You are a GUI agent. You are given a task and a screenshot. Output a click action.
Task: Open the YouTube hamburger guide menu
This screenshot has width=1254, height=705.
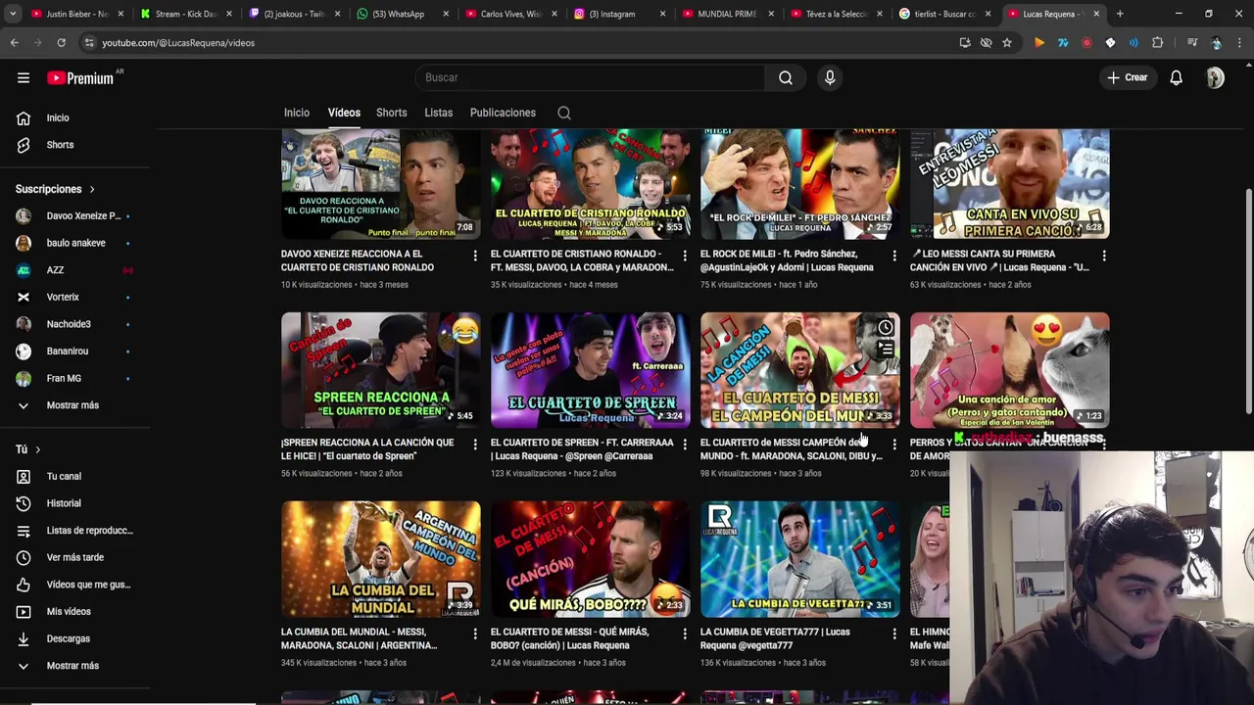[24, 77]
